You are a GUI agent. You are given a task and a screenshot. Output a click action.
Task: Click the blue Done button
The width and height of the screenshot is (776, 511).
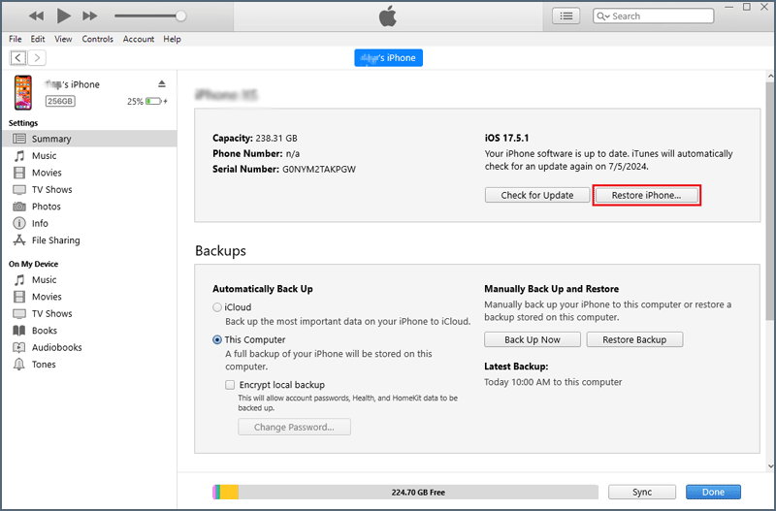(713, 492)
